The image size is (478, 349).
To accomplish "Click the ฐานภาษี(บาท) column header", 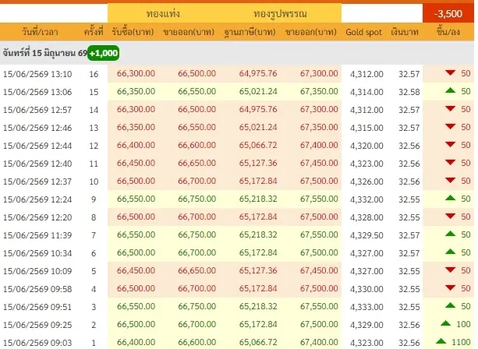I will point(250,32).
